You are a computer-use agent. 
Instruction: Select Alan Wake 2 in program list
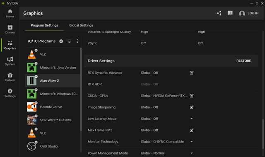point(53,81)
